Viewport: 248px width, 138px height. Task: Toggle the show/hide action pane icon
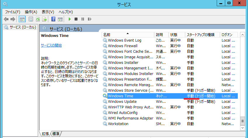pos(60,19)
